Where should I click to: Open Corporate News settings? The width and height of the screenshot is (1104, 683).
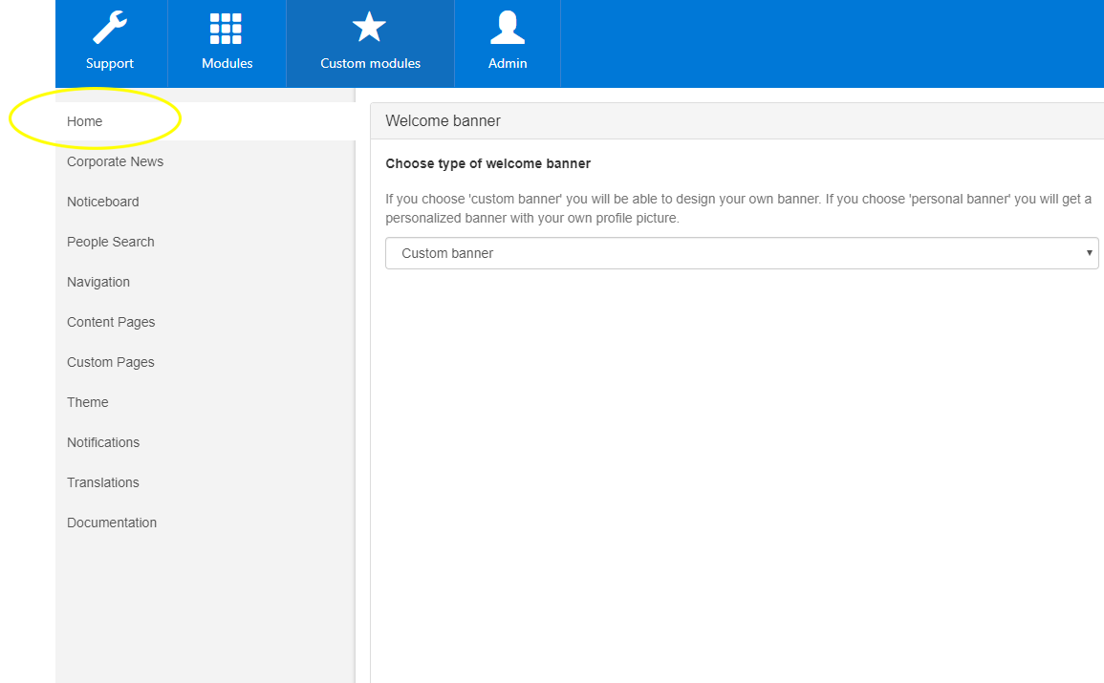coord(115,161)
